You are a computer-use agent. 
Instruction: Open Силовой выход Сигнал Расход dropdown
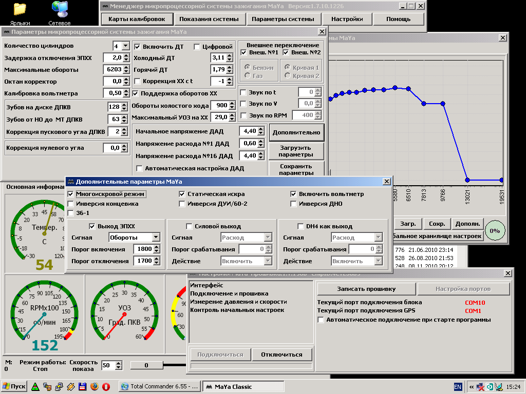[x=268, y=238]
